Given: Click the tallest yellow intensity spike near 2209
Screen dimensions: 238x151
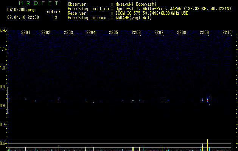Looking at the screenshot, I should 207,145.
